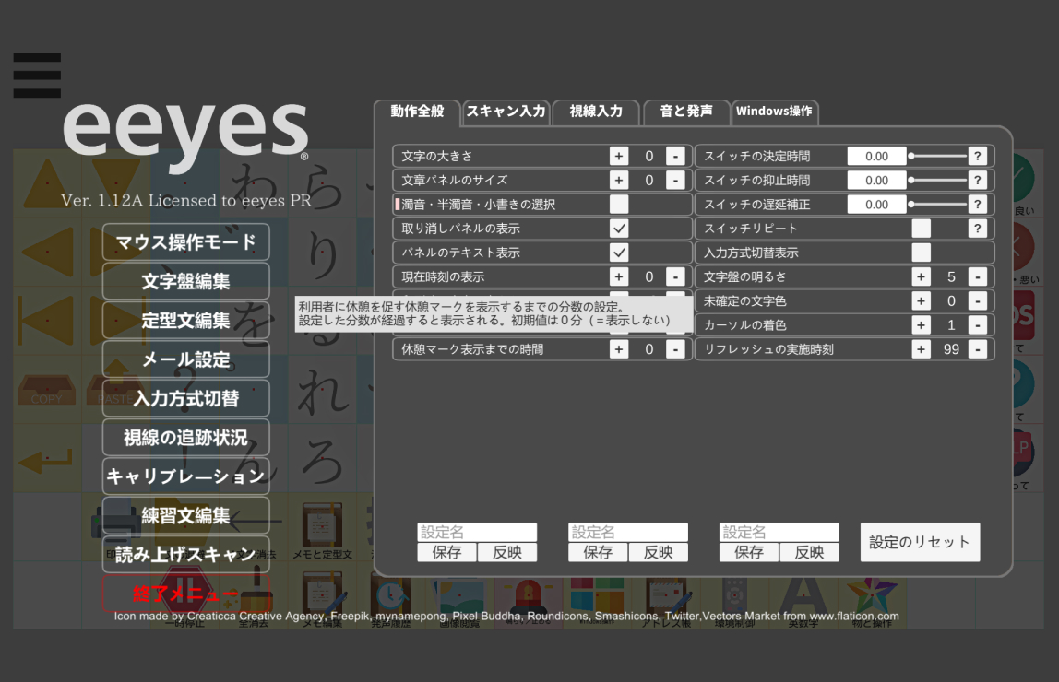This screenshot has height=682, width=1059.
Task: Click 反映 under the last 設定名 field
Action: point(809,552)
